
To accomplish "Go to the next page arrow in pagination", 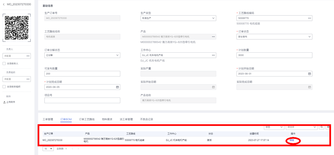I will 78,149.
